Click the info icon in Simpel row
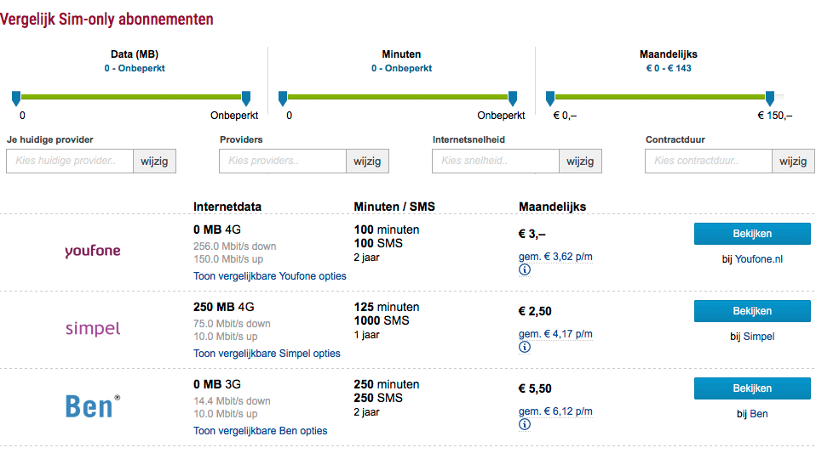 [x=525, y=347]
